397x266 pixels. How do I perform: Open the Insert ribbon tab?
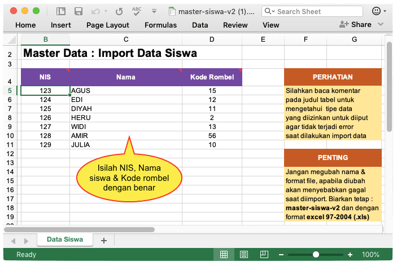pos(61,25)
